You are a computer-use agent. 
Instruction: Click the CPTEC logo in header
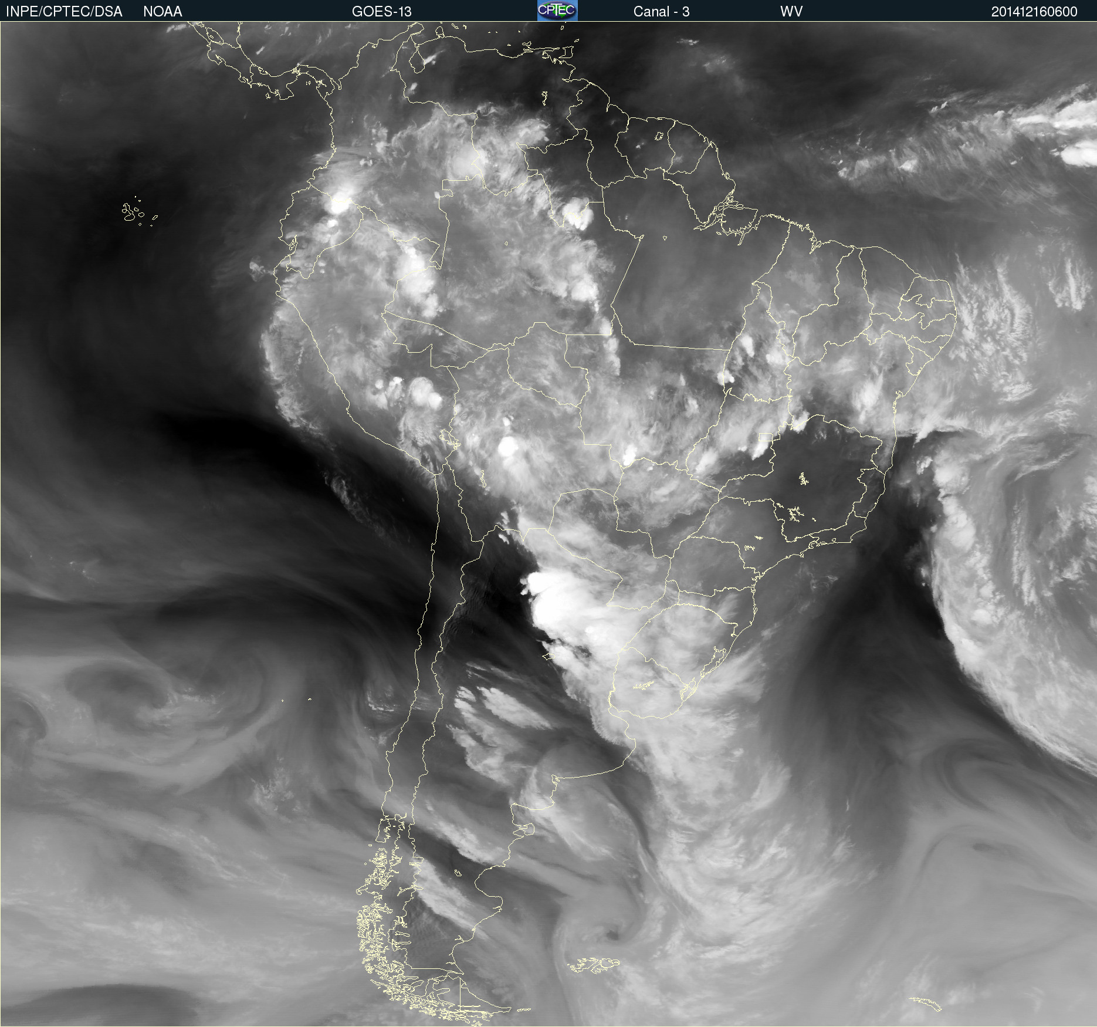click(557, 11)
